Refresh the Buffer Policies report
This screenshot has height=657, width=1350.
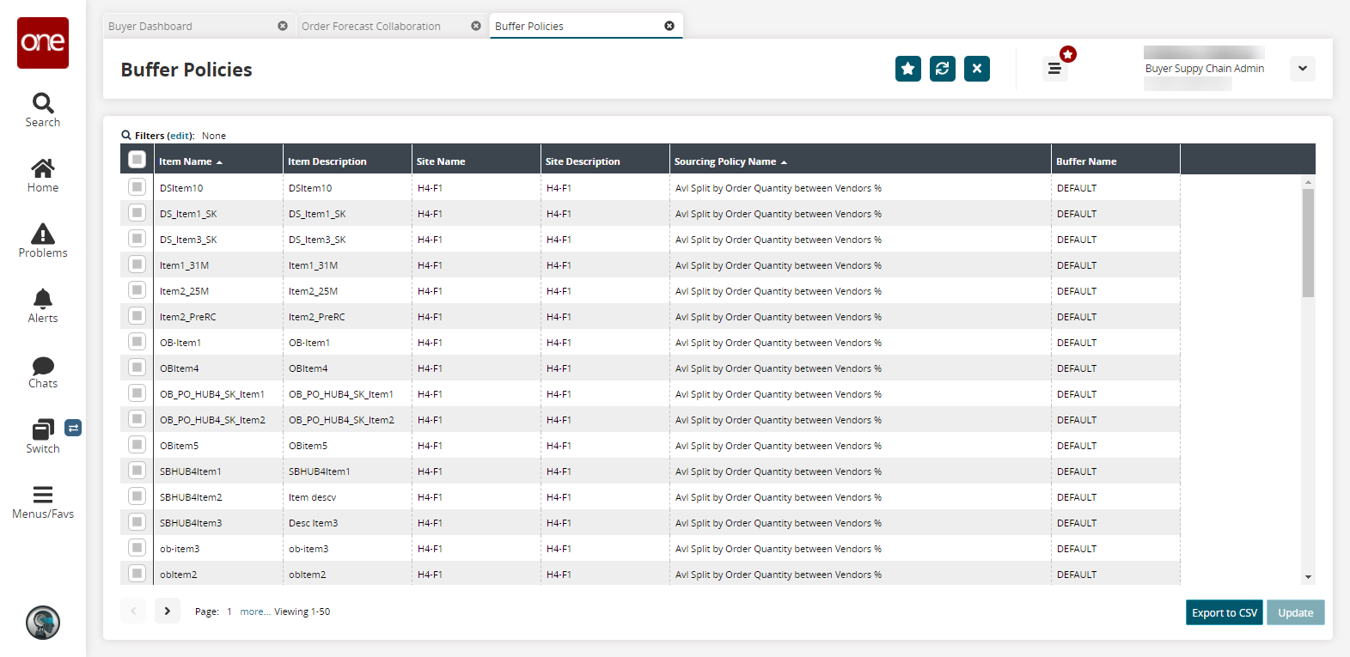[x=942, y=69]
